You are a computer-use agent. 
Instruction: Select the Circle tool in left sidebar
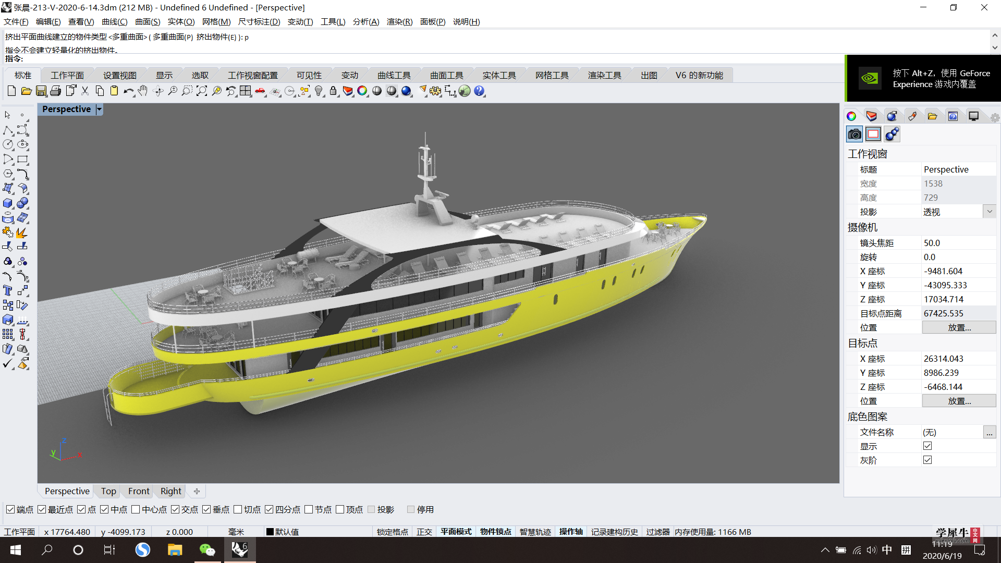[x=8, y=144]
